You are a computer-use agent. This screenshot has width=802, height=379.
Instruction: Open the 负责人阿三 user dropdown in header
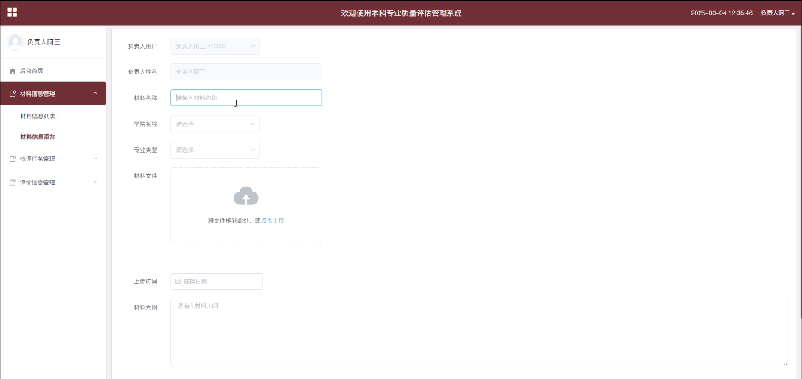tap(778, 13)
